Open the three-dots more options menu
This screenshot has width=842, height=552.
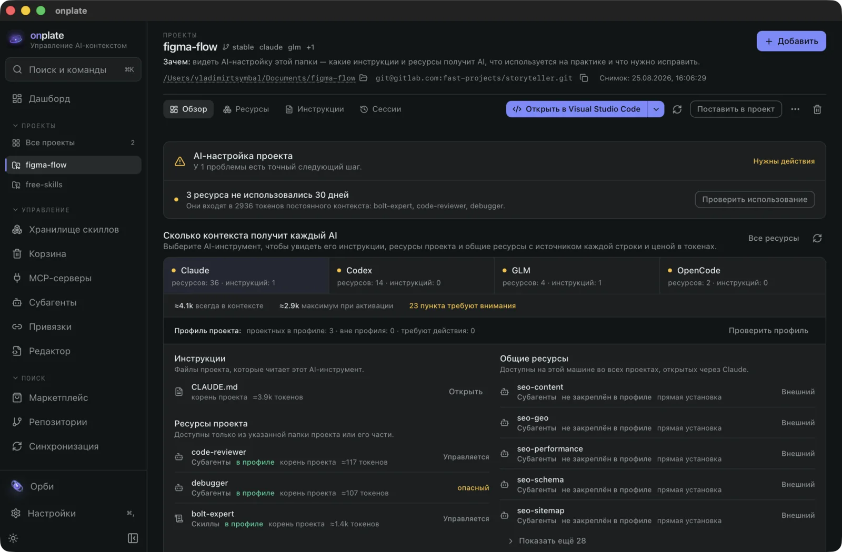(795, 109)
